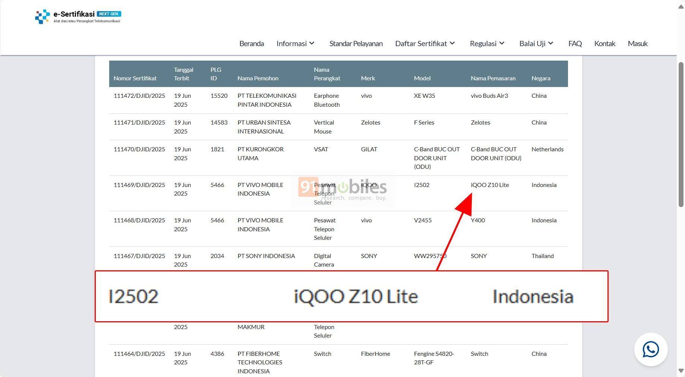The width and height of the screenshot is (685, 377).
Task: Click the Merk column header
Action: pyautogui.click(x=368, y=78)
